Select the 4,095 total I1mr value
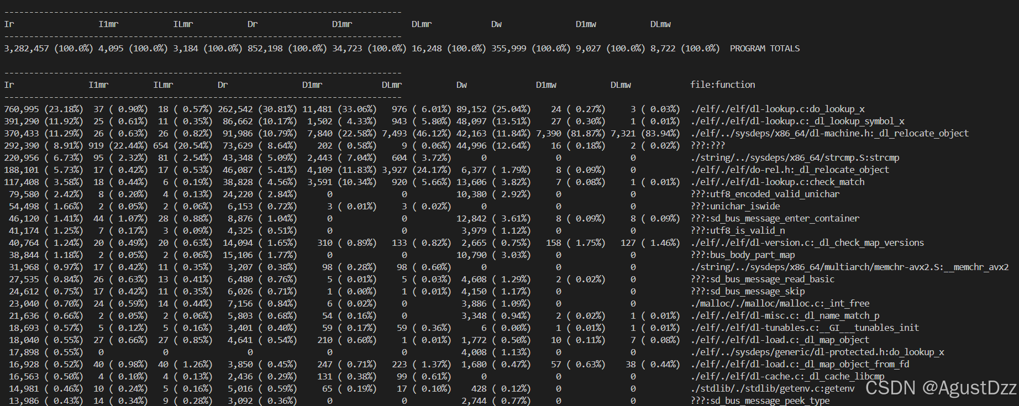 tap(111, 49)
